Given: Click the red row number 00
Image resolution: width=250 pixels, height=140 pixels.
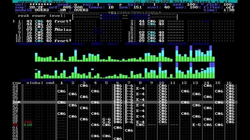Looking at the screenshot, I should click(x=15, y=125).
